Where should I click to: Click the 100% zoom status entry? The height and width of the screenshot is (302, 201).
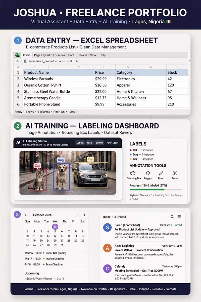[x=71, y=112]
